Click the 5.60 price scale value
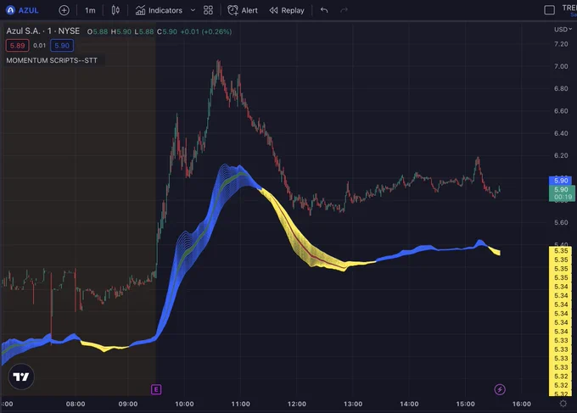The height and width of the screenshot is (413, 577). point(561,222)
